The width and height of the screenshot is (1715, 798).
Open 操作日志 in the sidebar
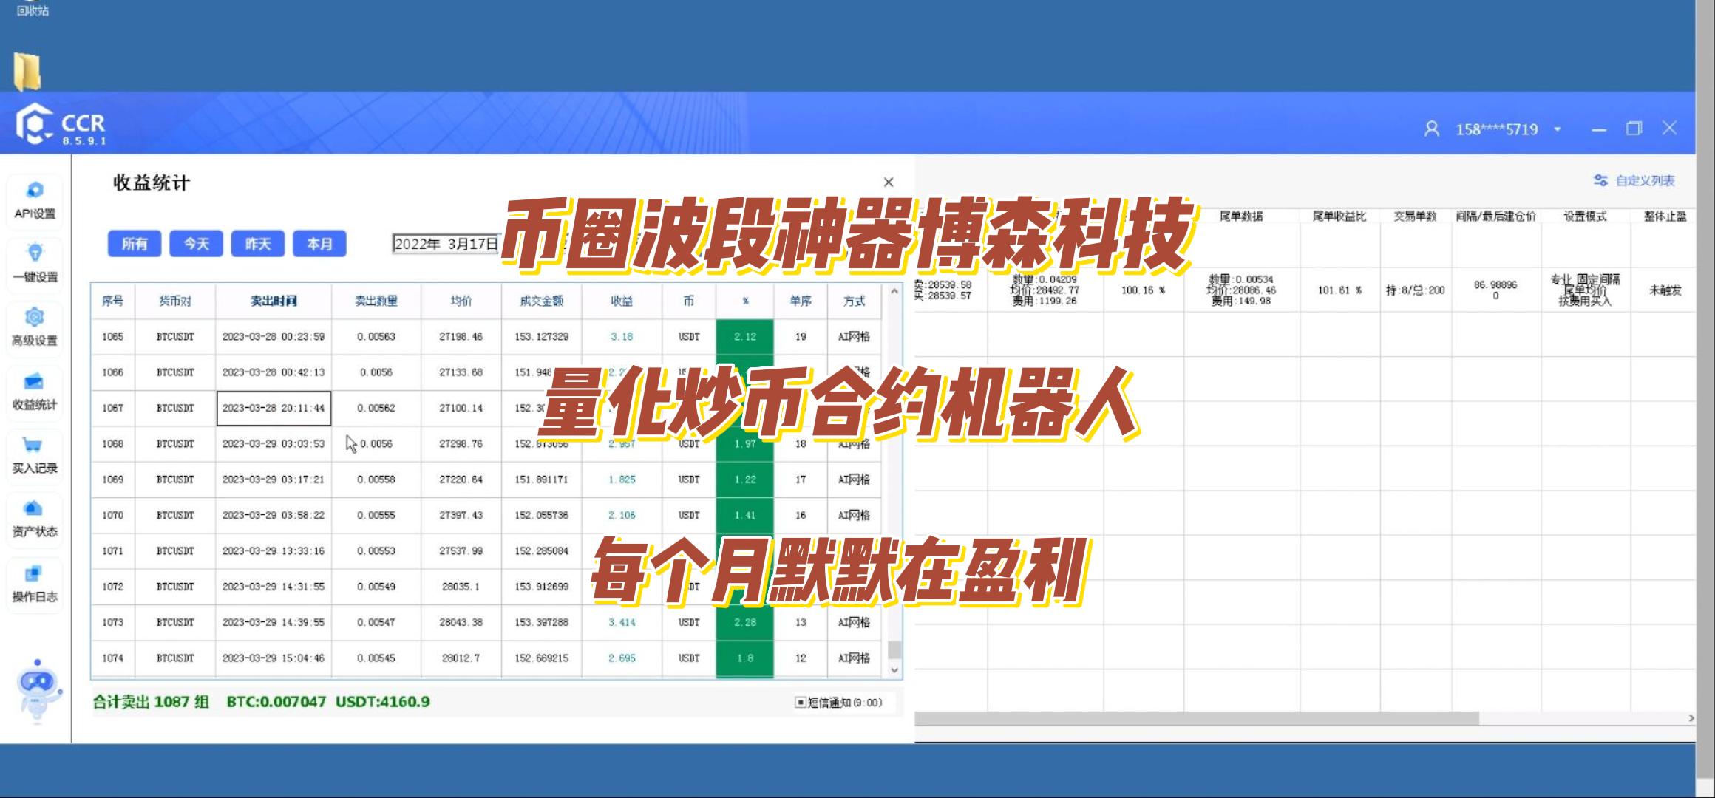pyautogui.click(x=35, y=583)
